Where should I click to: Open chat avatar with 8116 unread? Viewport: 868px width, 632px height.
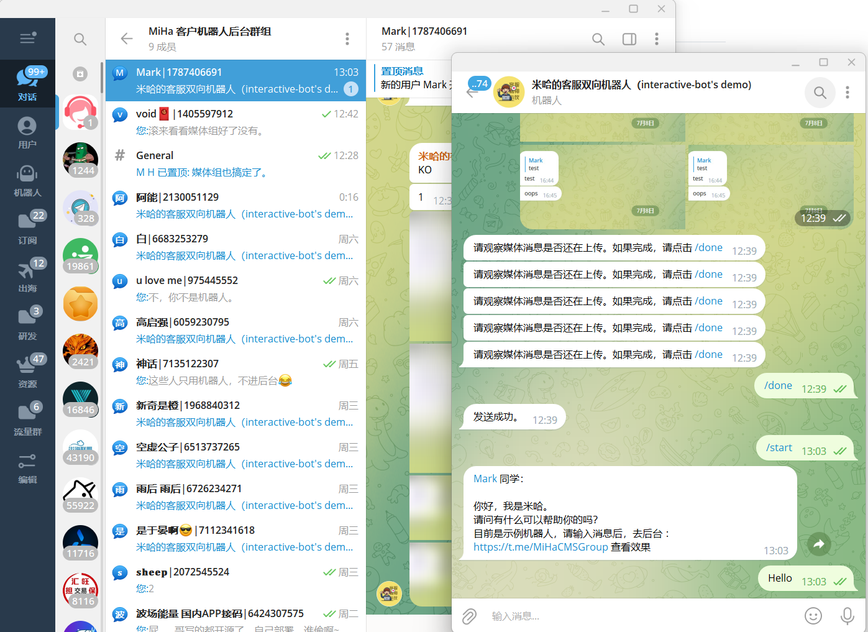[80, 590]
